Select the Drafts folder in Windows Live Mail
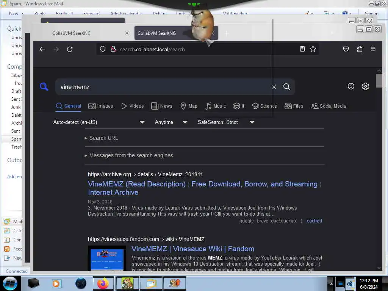 click(16, 91)
